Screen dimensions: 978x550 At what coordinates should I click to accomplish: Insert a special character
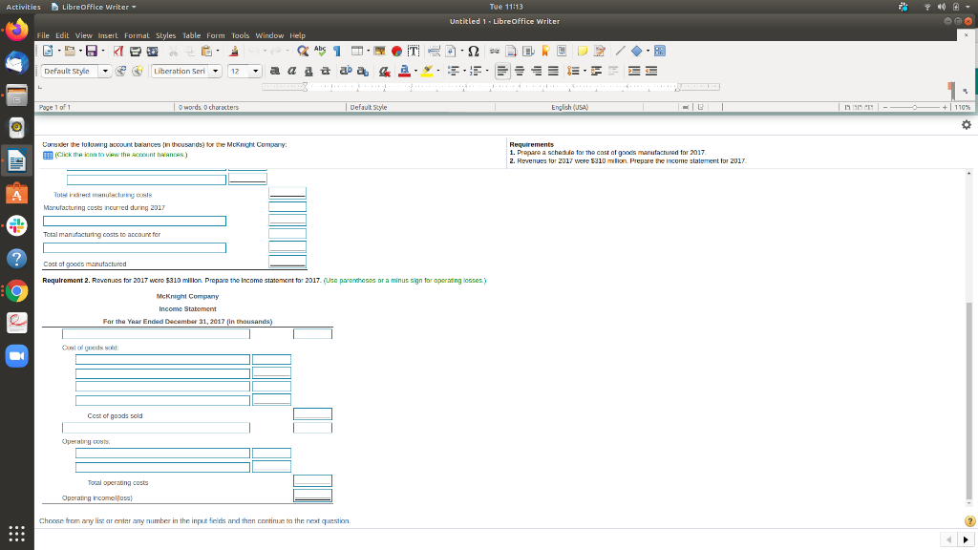(x=474, y=52)
